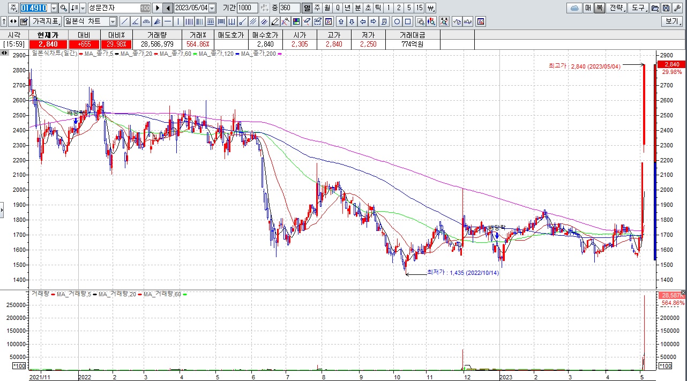Click the stock list sort icon
This screenshot has height=381, width=687.
74,8
